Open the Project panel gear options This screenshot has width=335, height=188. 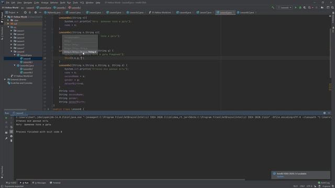click(36, 13)
